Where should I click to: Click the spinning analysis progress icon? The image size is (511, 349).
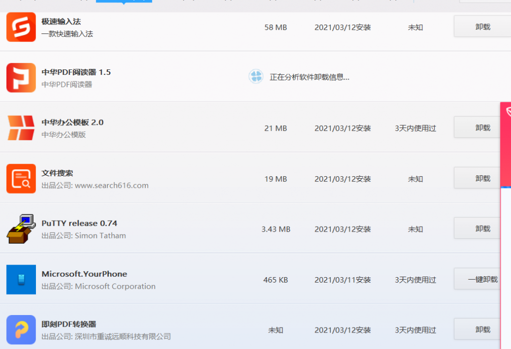pyautogui.click(x=256, y=77)
